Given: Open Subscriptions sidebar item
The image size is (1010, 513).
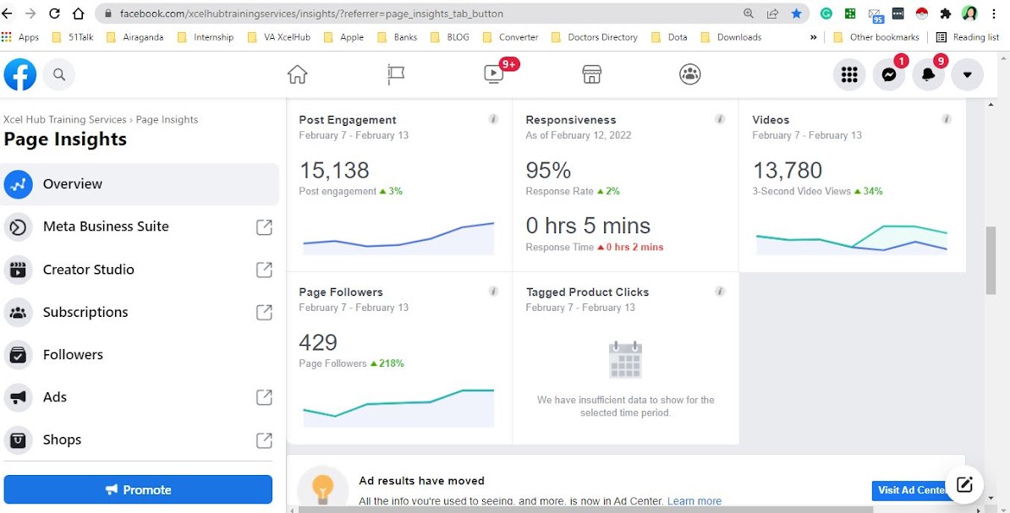Looking at the screenshot, I should (140, 312).
